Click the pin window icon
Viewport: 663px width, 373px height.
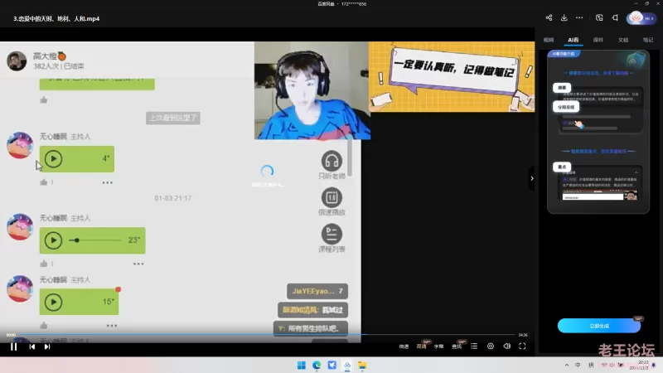(615, 17)
